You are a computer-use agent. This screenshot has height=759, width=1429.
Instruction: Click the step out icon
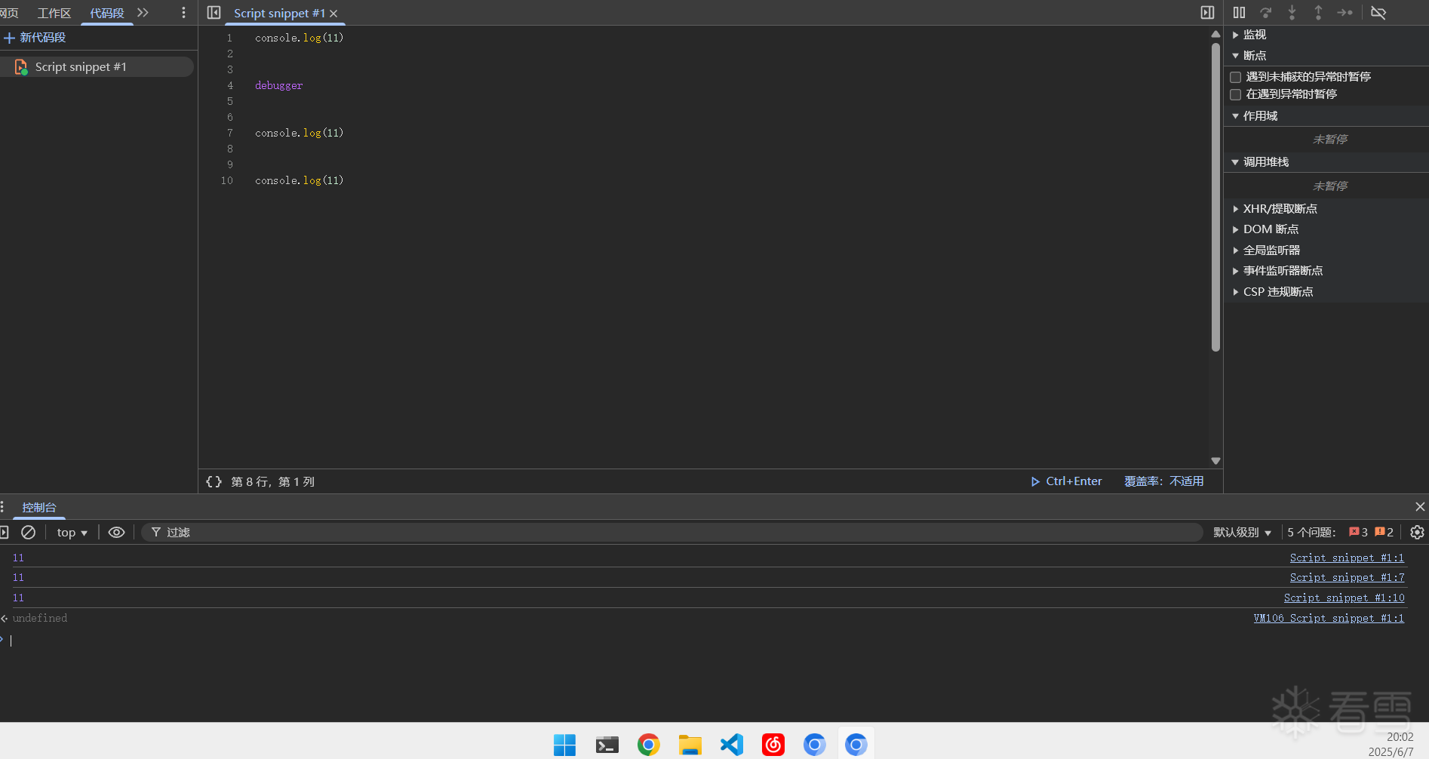pyautogui.click(x=1318, y=13)
